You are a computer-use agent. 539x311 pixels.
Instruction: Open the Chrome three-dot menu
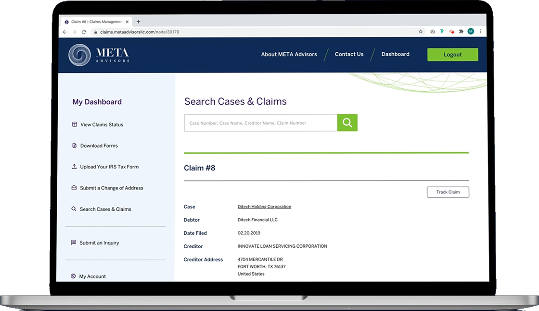pyautogui.click(x=480, y=32)
